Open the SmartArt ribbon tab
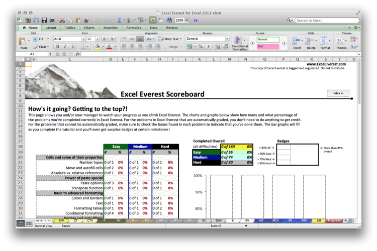Image resolution: width=377 pixels, height=251 pixels. point(111,28)
